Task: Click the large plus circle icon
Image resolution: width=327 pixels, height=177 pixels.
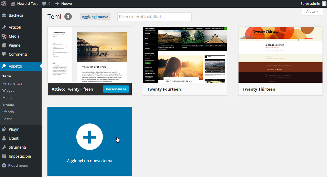Action: (90, 136)
